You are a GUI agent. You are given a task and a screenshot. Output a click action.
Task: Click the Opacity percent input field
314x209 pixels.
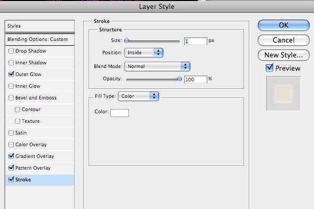coord(195,79)
